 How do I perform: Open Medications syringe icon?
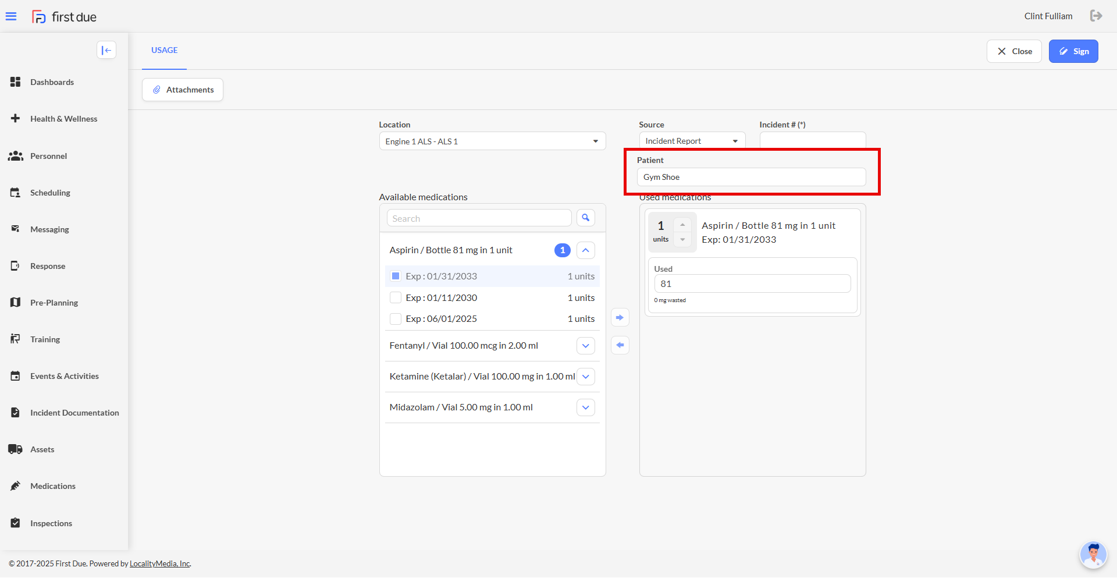[16, 486]
